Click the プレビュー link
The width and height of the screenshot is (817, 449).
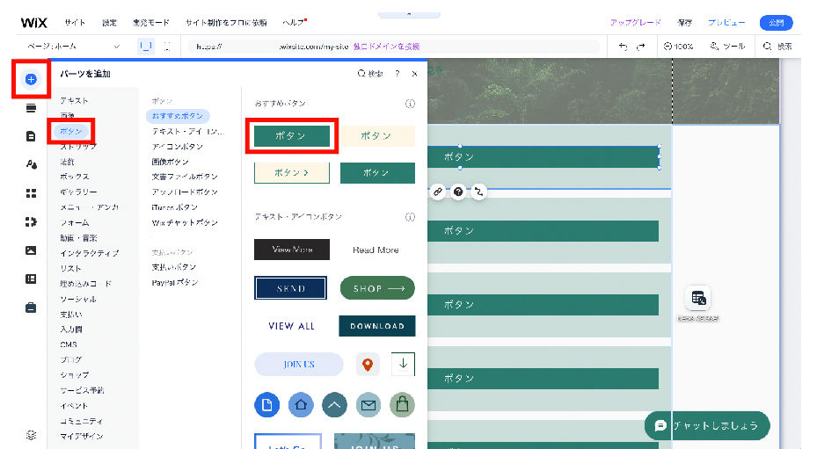(726, 22)
